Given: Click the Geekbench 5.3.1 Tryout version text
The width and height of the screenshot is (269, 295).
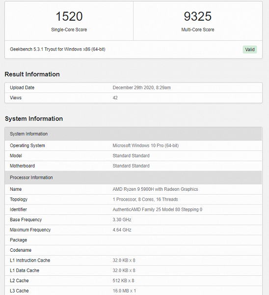Looking at the screenshot, I should pyautogui.click(x=57, y=49).
